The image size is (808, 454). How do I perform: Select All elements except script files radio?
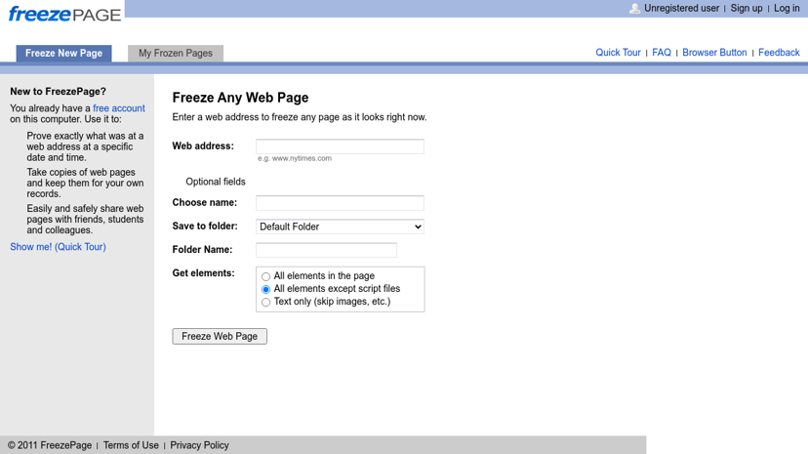[265, 290]
